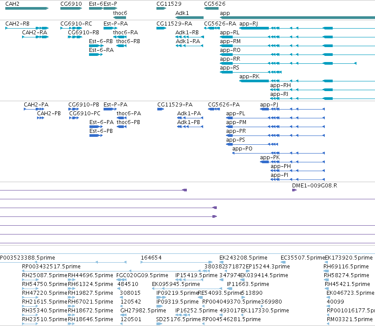Select the CG6910-RB transcript label
375x326 pixels.
click(x=83, y=33)
